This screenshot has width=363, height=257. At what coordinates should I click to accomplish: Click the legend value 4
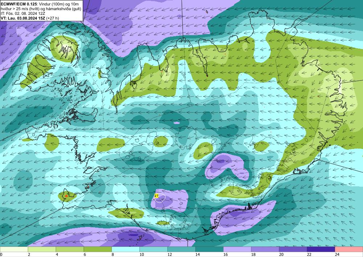click(57, 254)
